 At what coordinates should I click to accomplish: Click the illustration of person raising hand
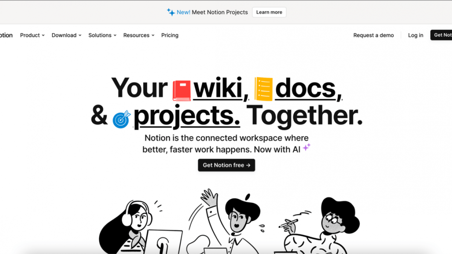tap(226, 222)
